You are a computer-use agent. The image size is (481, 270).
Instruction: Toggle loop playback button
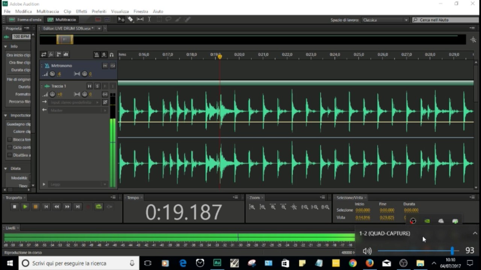coord(99,207)
